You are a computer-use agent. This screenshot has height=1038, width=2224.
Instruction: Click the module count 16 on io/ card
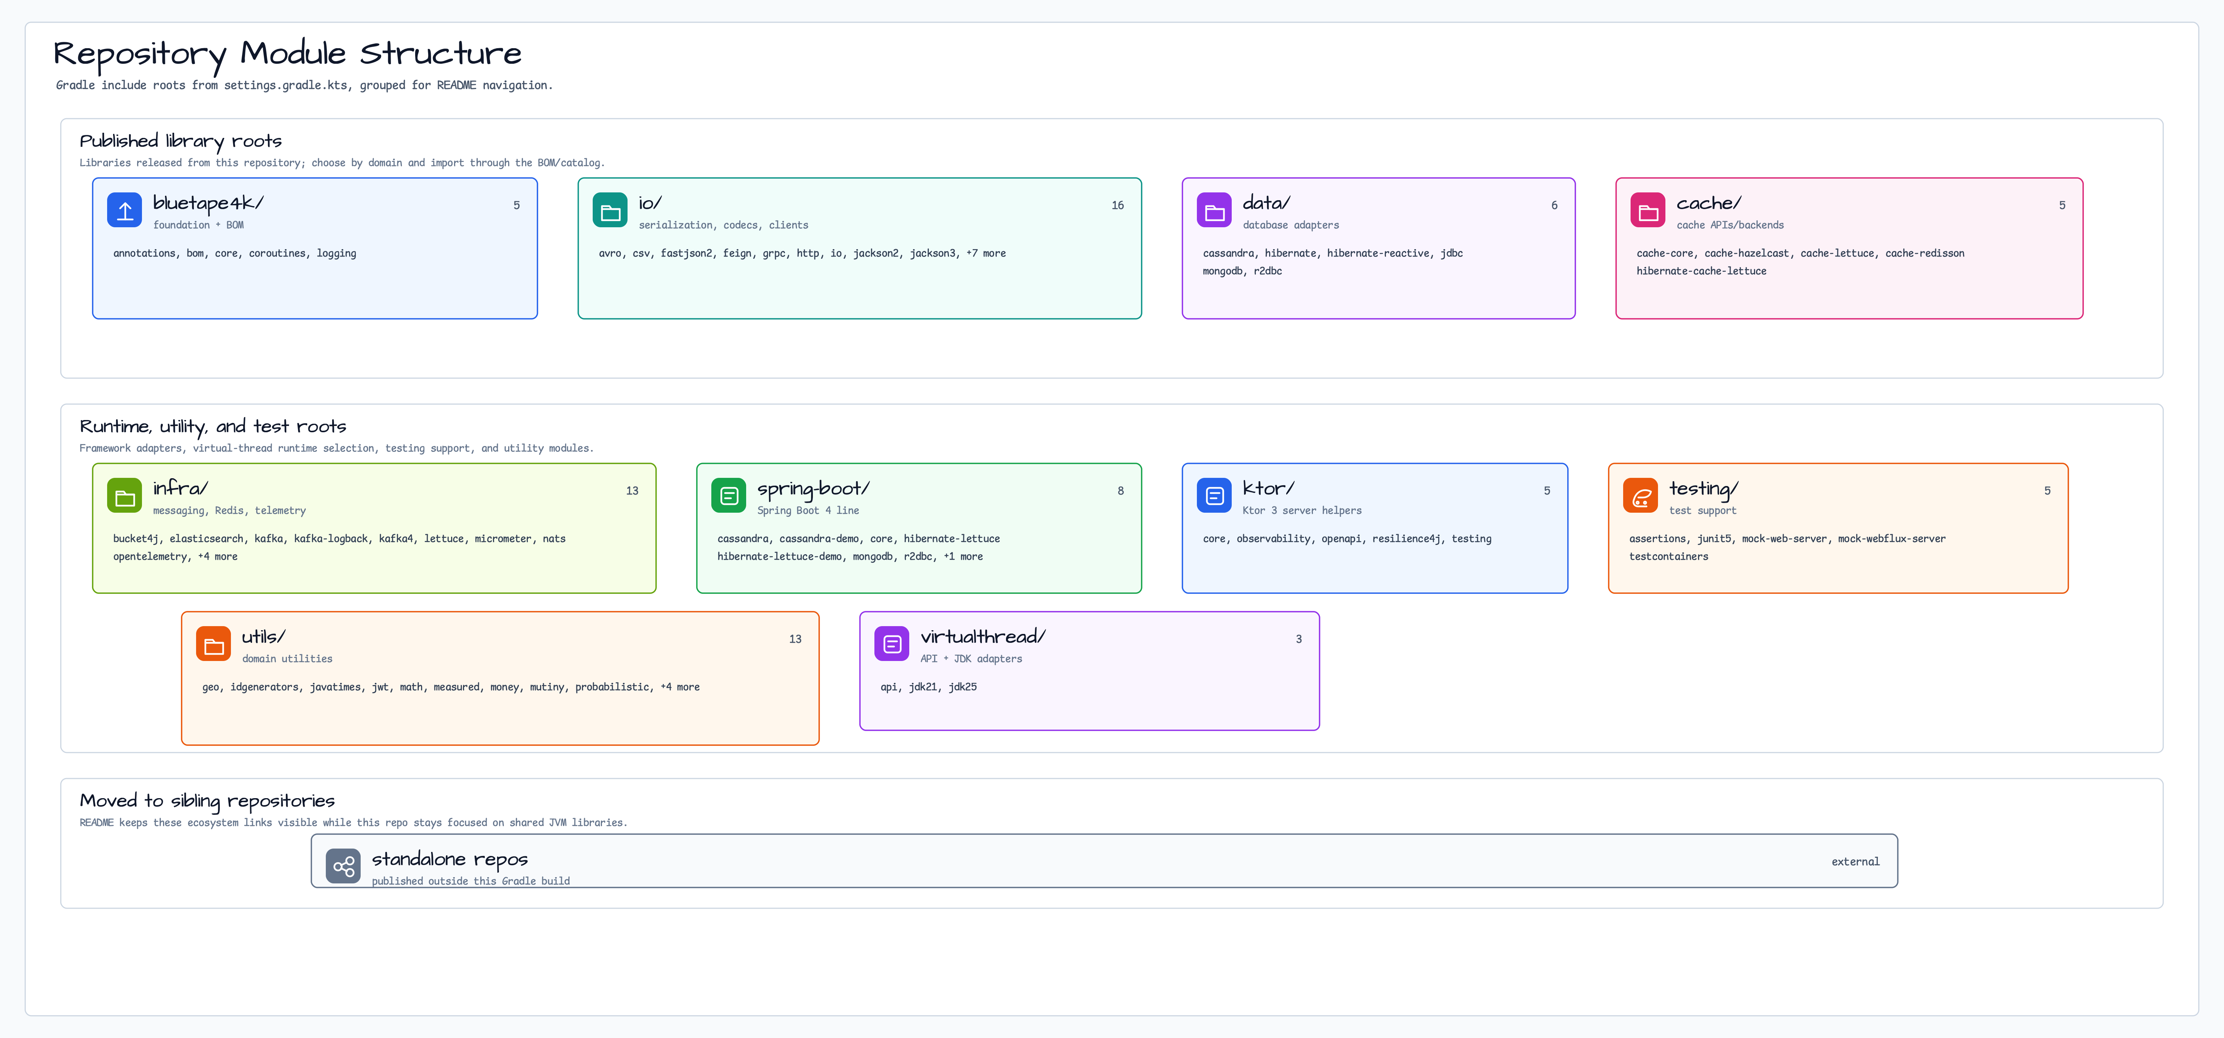[1117, 205]
